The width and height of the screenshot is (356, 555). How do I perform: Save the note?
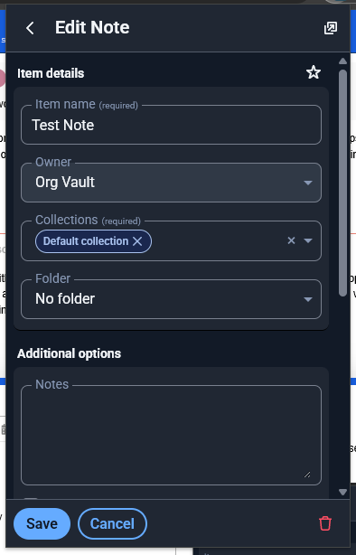pos(42,524)
